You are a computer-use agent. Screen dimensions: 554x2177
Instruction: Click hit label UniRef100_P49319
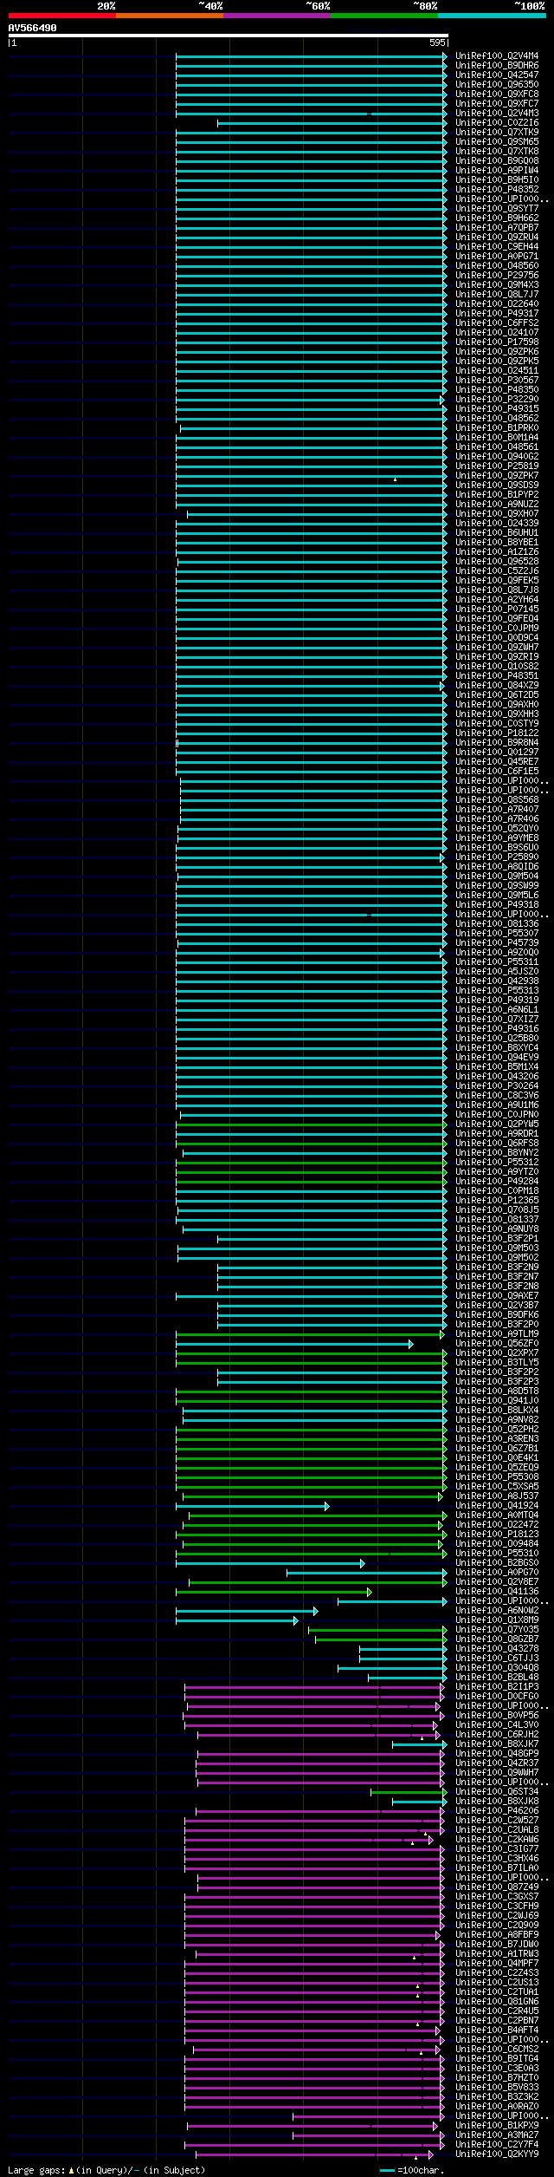pos(497,1001)
